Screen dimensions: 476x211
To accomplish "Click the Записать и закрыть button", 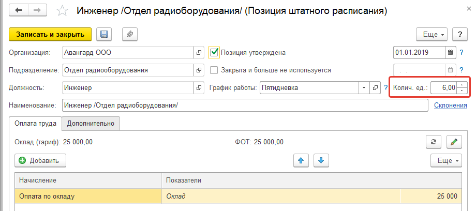I will (50, 34).
